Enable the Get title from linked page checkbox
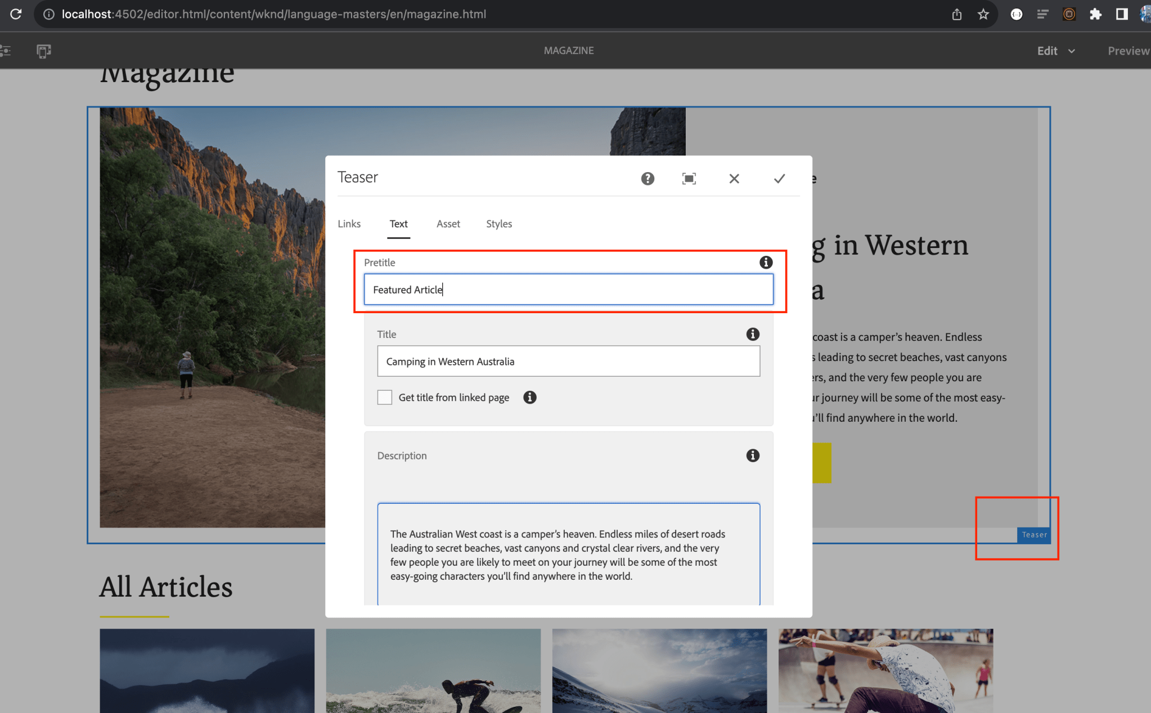 [384, 397]
